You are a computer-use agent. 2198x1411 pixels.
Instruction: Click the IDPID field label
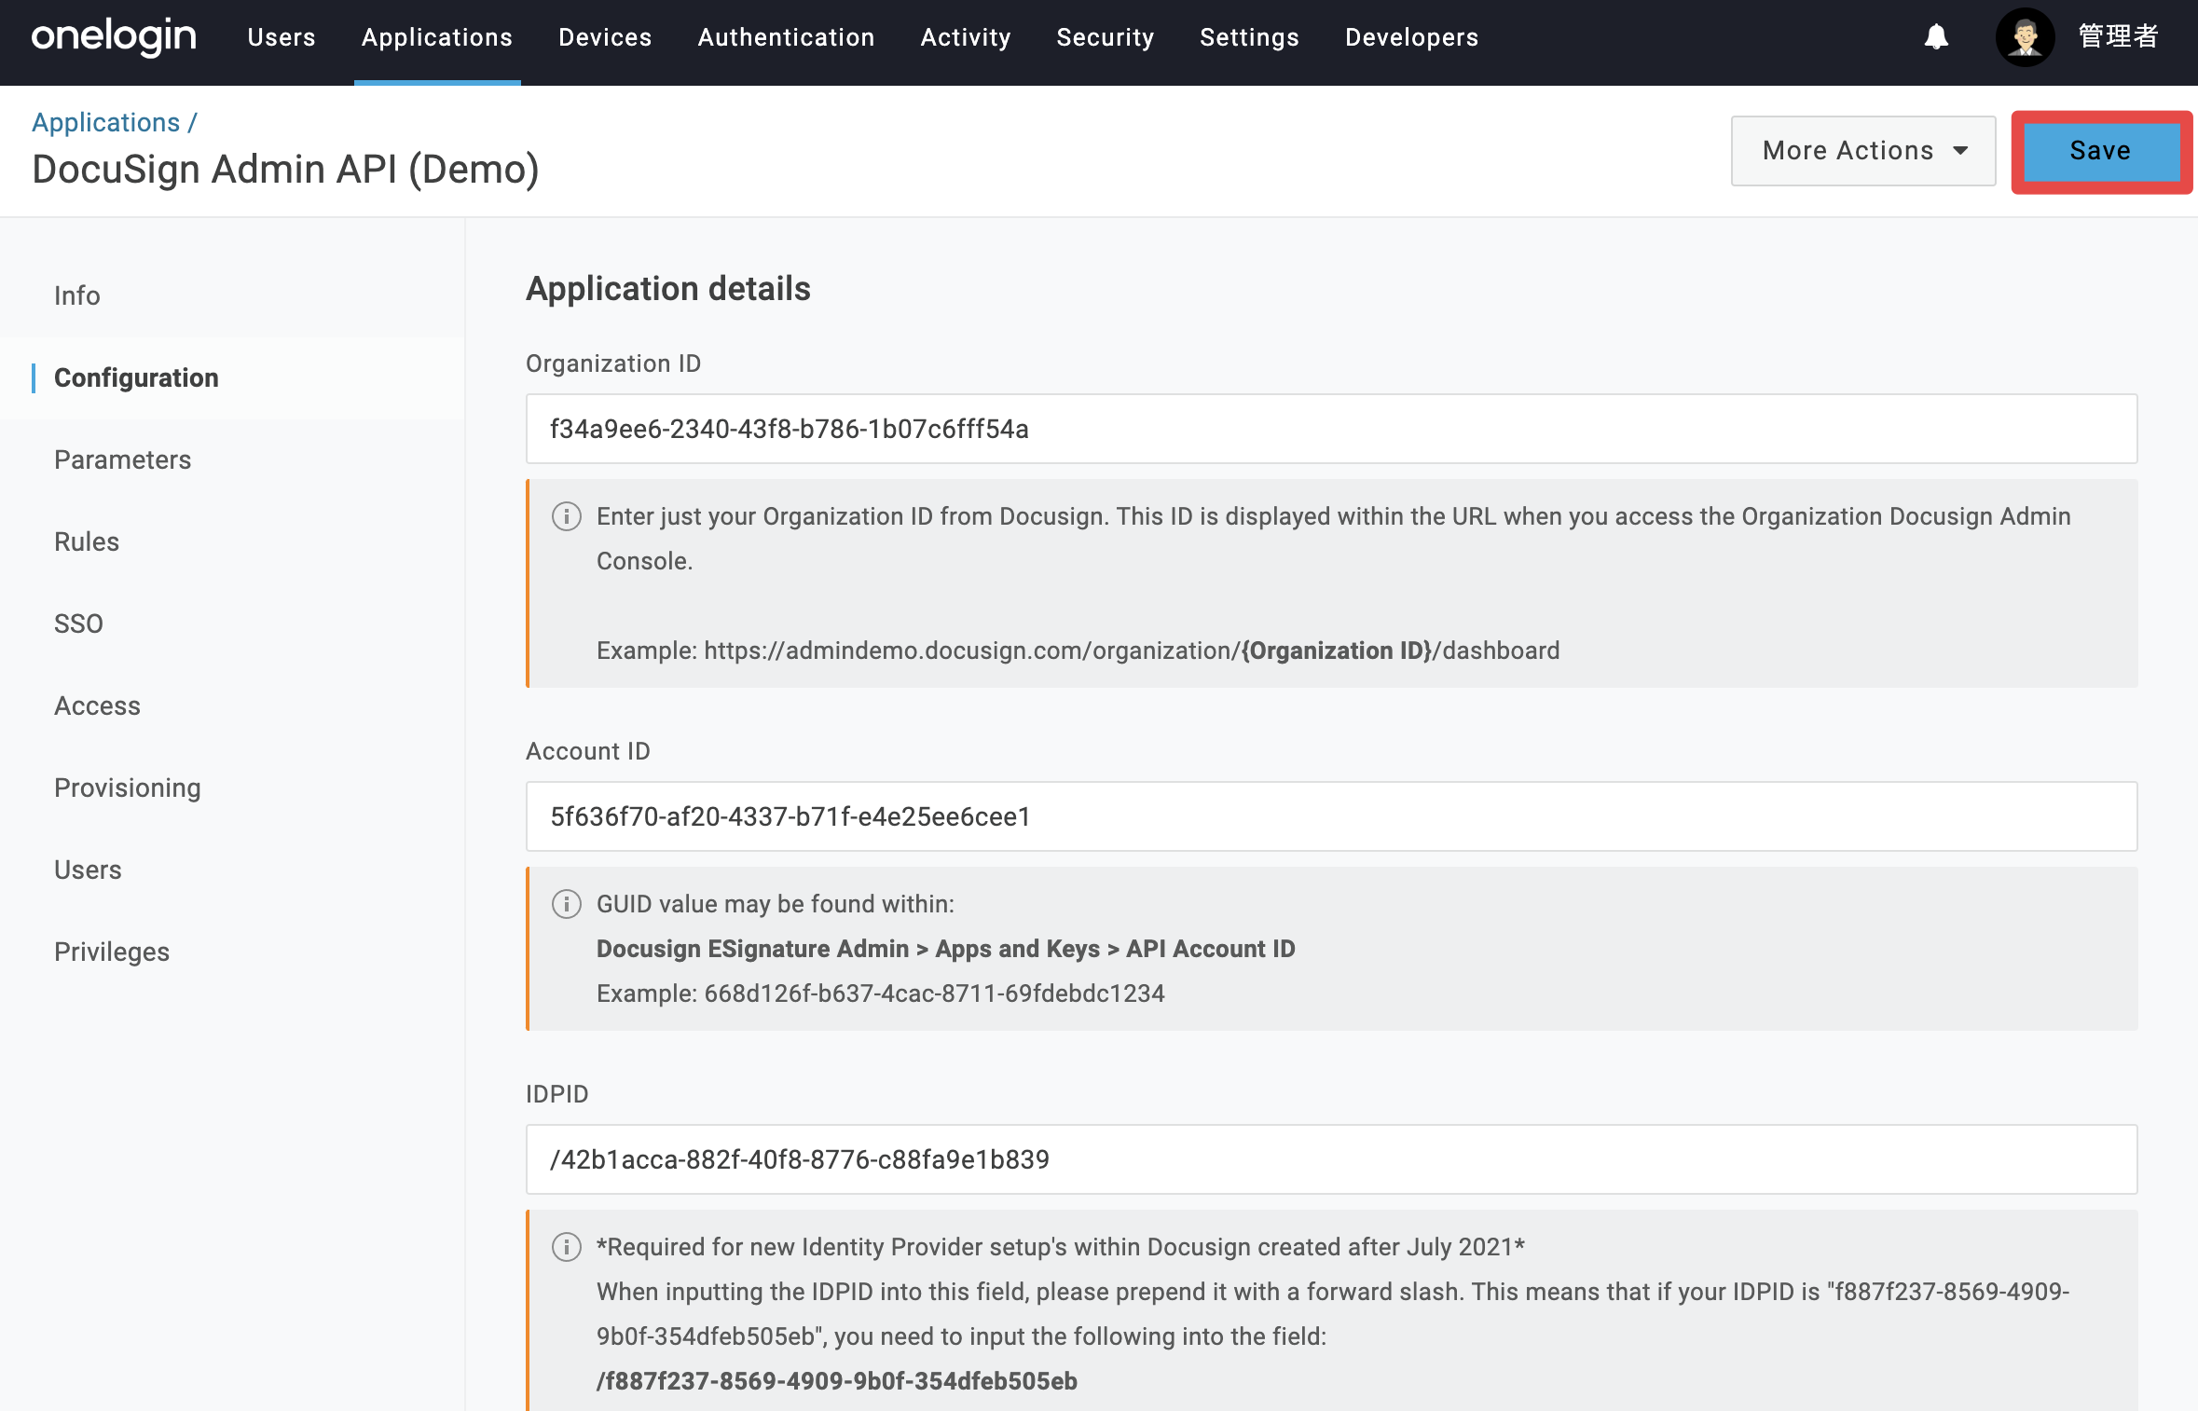pos(557,1094)
